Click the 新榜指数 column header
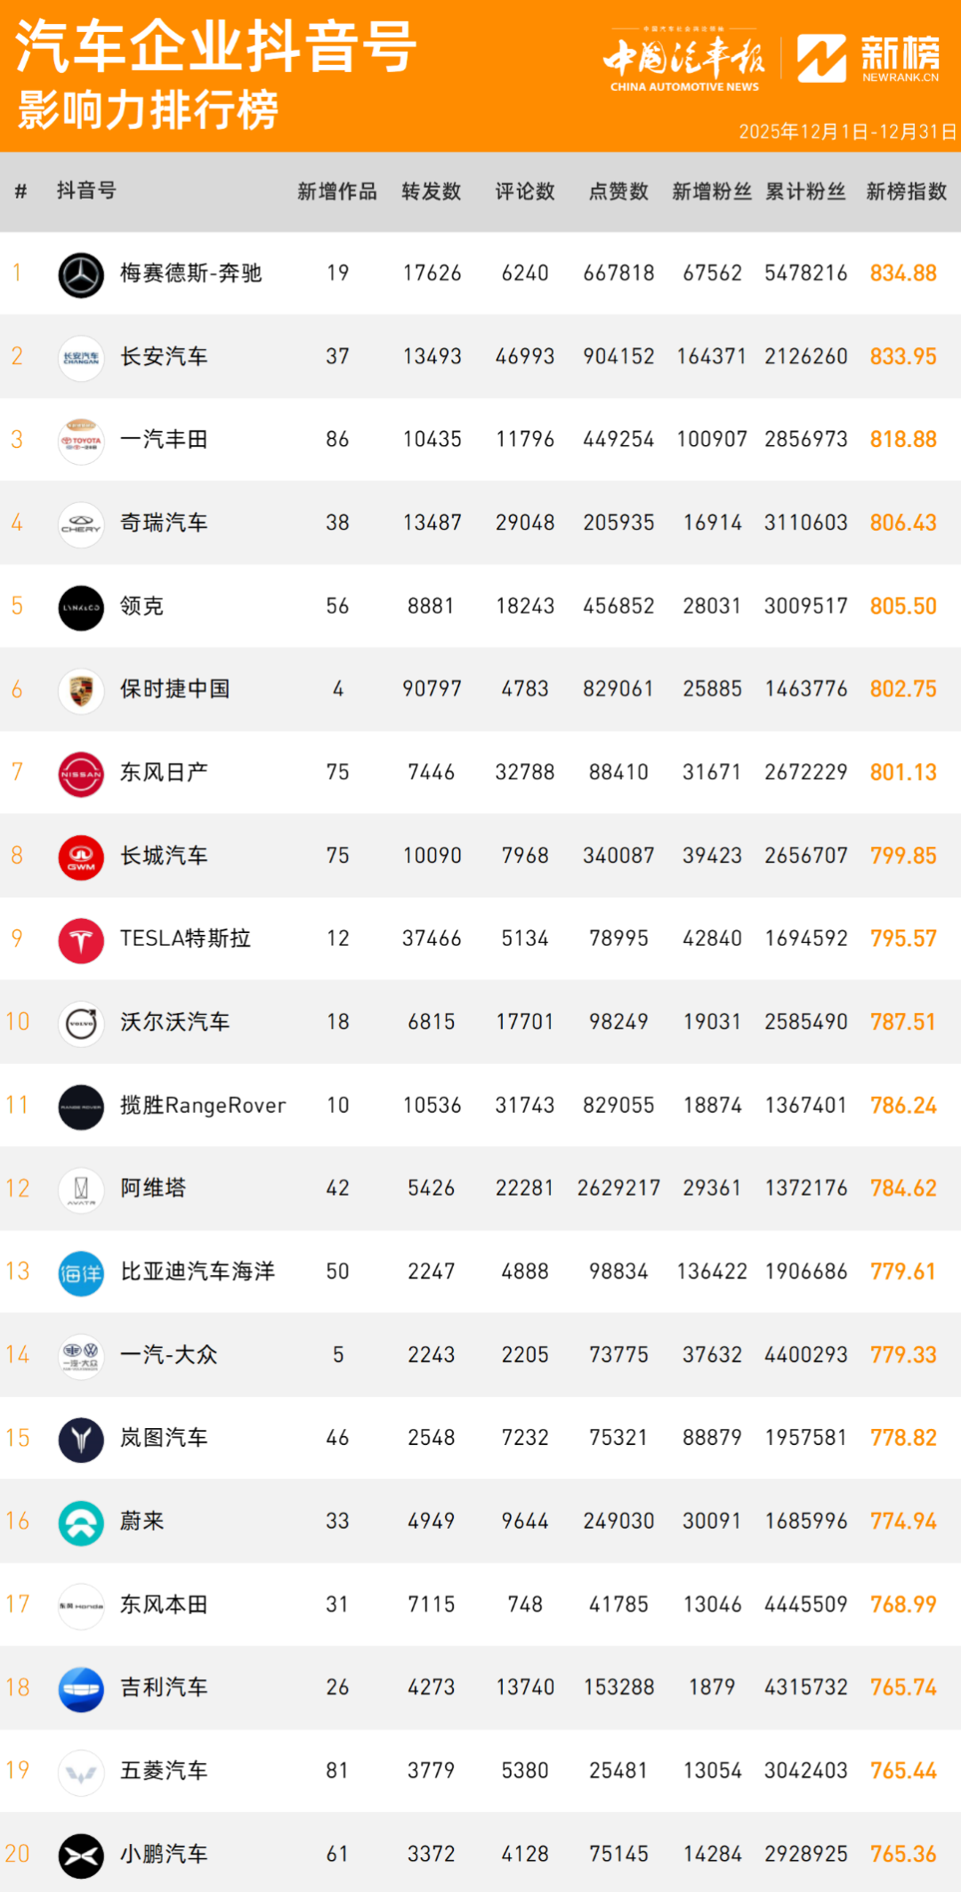 (906, 191)
